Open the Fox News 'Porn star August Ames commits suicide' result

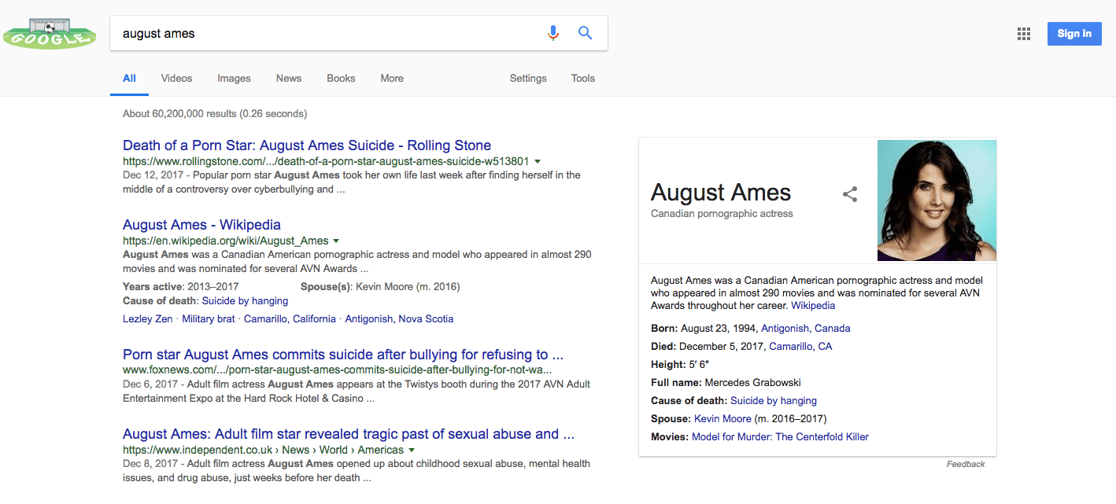click(343, 355)
